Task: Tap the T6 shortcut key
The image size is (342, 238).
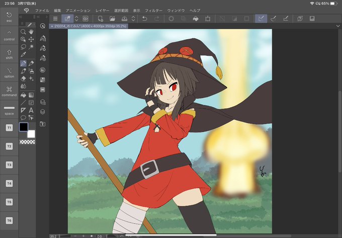Action: [x=9, y=220]
